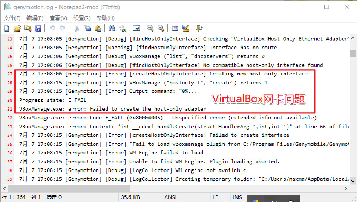Screen dimensions: 357x202
Task: Click 'VM engine not available' text
Action: [x=211, y=170]
